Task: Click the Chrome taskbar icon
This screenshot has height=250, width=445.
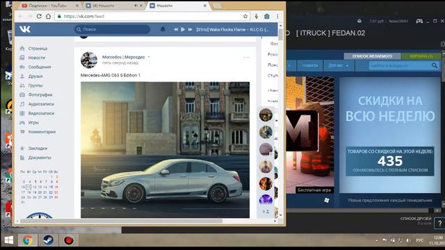Action: coord(28,240)
